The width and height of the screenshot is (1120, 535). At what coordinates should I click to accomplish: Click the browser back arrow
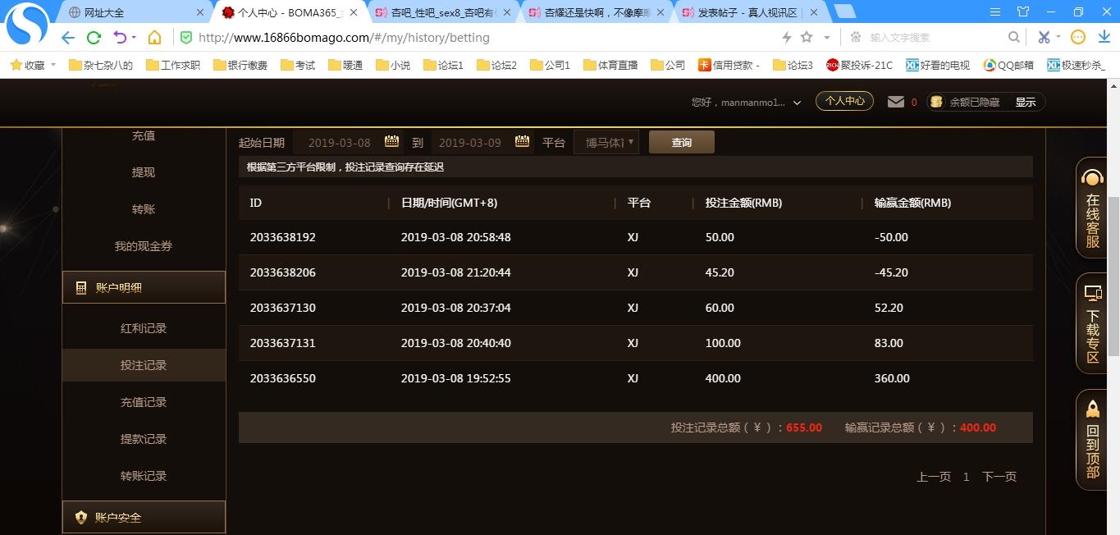(x=68, y=38)
